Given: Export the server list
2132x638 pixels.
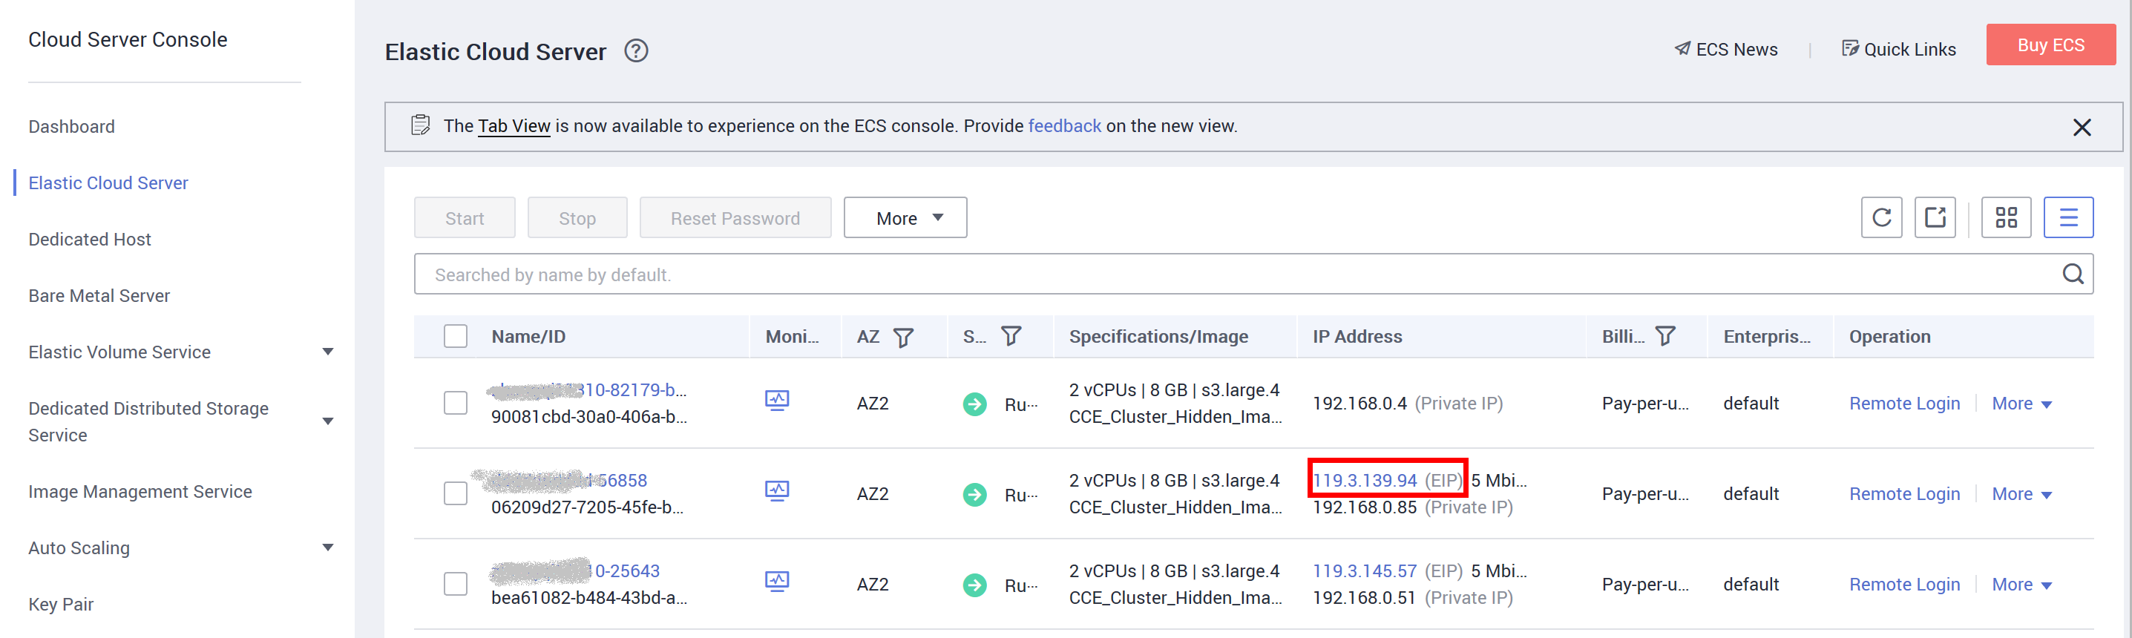Looking at the screenshot, I should pos(1934,217).
